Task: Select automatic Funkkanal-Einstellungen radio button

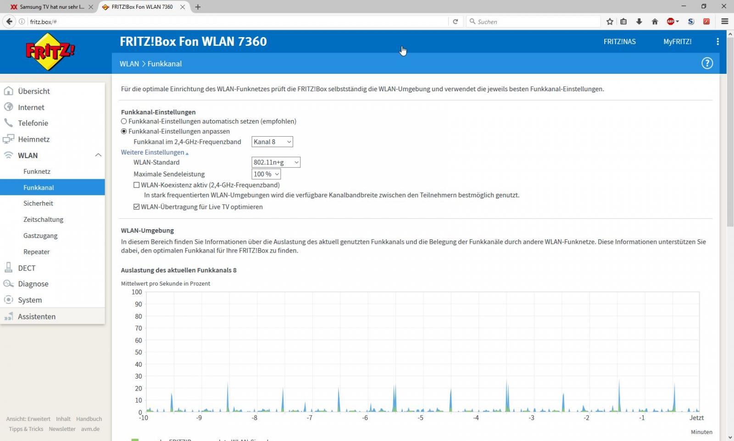Action: pos(124,121)
